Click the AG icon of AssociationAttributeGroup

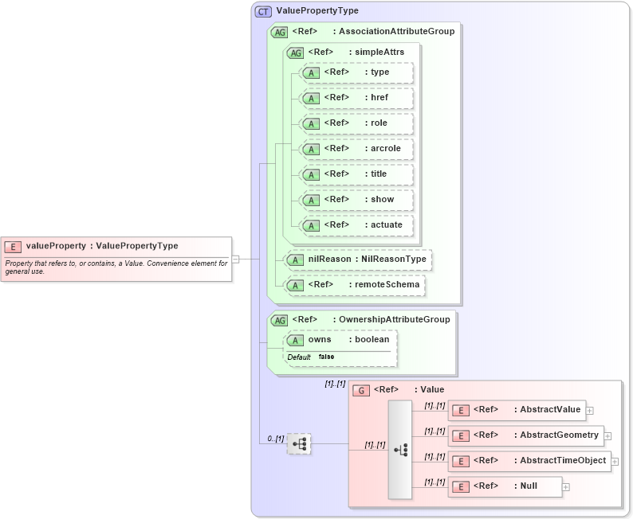(x=279, y=32)
